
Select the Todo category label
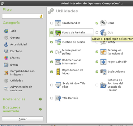[13, 31]
